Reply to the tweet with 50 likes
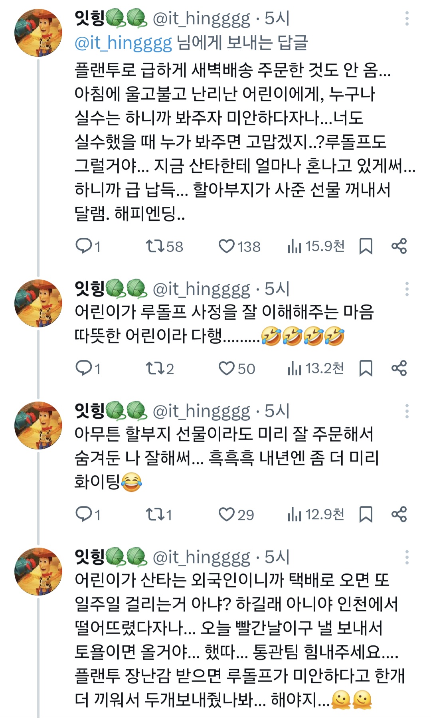 [x=84, y=368]
